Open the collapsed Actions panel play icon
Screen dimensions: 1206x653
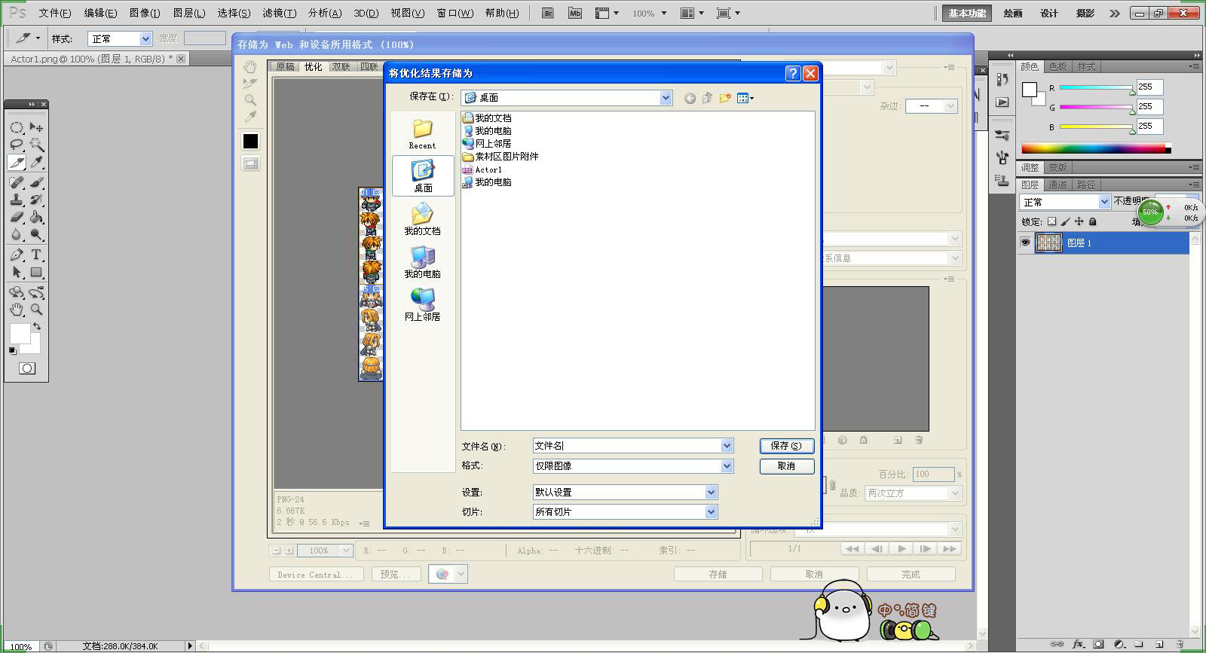point(1002,102)
